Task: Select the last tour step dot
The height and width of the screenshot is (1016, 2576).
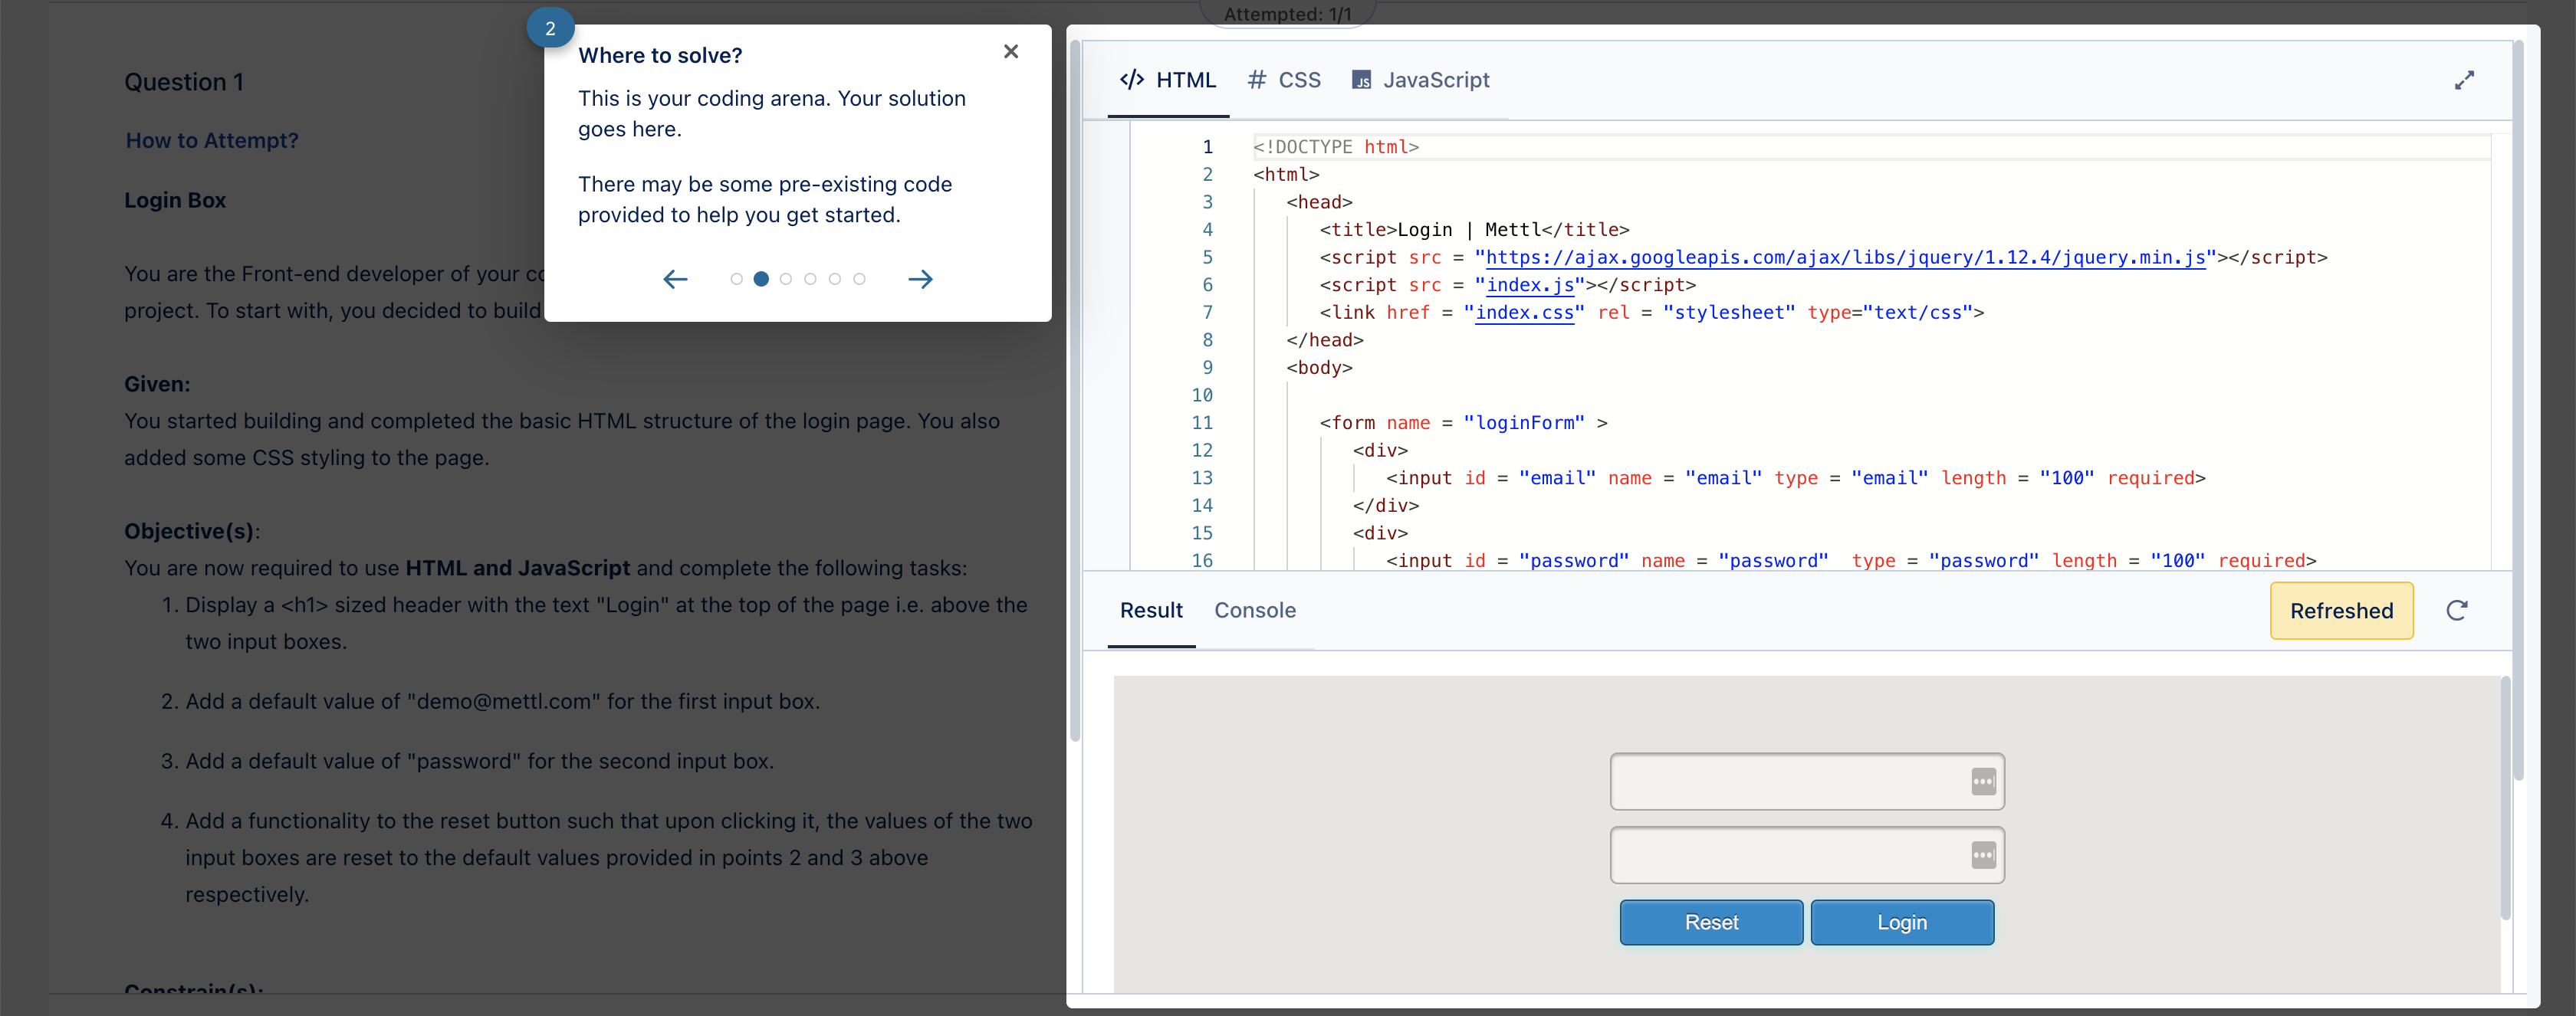Action: pyautogui.click(x=859, y=279)
